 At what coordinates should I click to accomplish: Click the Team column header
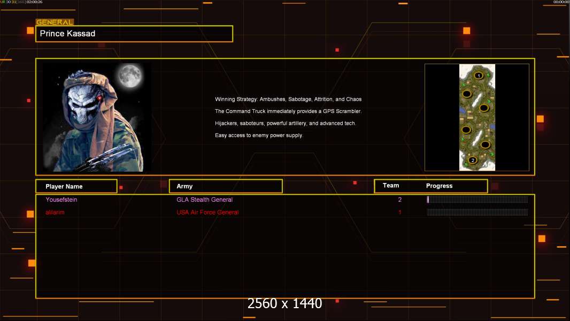pos(391,186)
